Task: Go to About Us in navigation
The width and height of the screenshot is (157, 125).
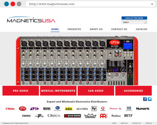Action: [x=96, y=29]
